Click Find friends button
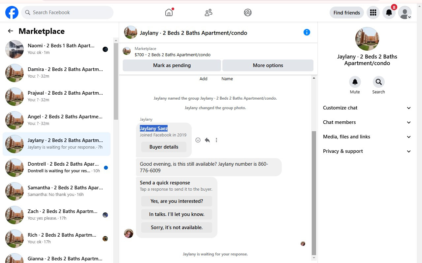The width and height of the screenshot is (422, 263). point(347,12)
